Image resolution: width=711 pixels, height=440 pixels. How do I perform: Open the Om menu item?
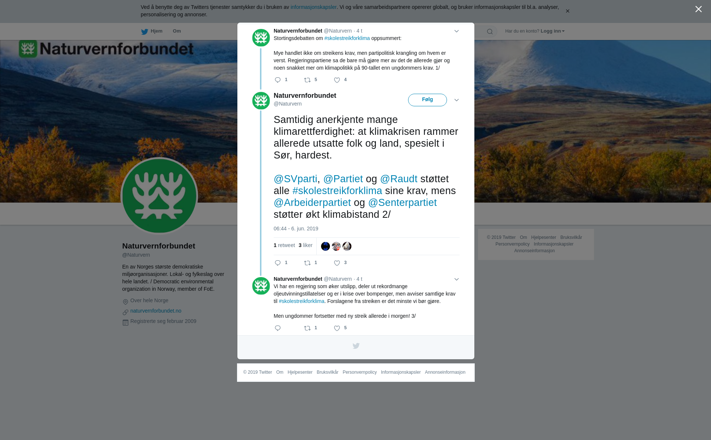177,31
